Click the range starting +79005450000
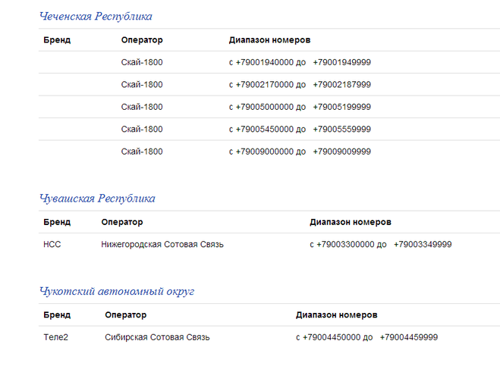Image resolution: width=500 pixels, height=366 pixels. pos(300,129)
